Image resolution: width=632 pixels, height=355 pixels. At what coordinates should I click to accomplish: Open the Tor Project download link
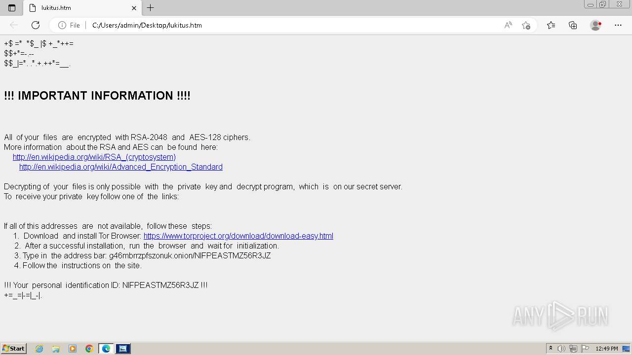coord(238,236)
